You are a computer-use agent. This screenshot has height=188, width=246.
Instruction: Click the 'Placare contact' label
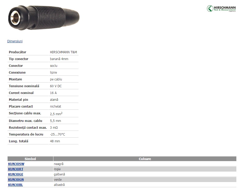[21, 107]
